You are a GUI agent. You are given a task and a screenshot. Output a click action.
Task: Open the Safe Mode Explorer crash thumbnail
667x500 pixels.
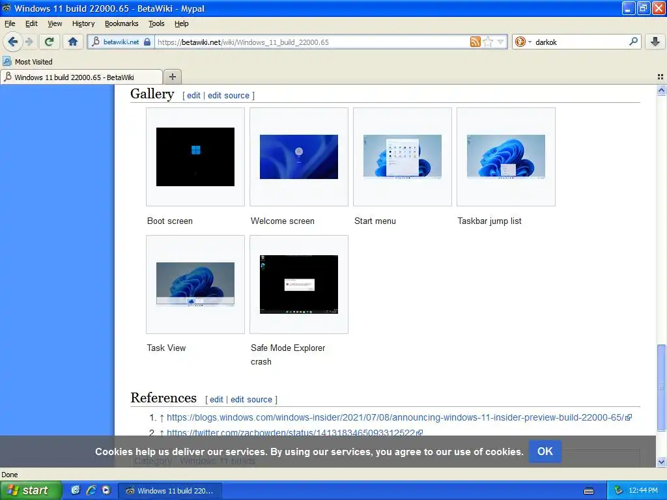(x=298, y=285)
